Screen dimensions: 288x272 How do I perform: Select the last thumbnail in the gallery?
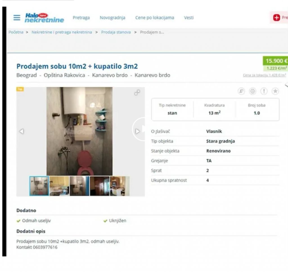pyautogui.click(x=120, y=186)
